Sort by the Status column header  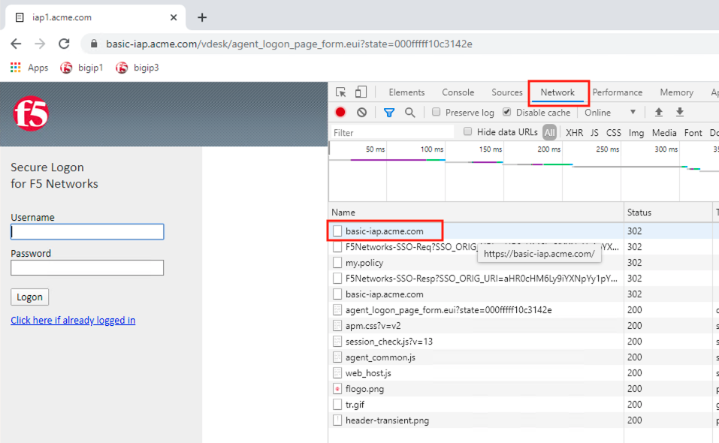click(x=668, y=212)
